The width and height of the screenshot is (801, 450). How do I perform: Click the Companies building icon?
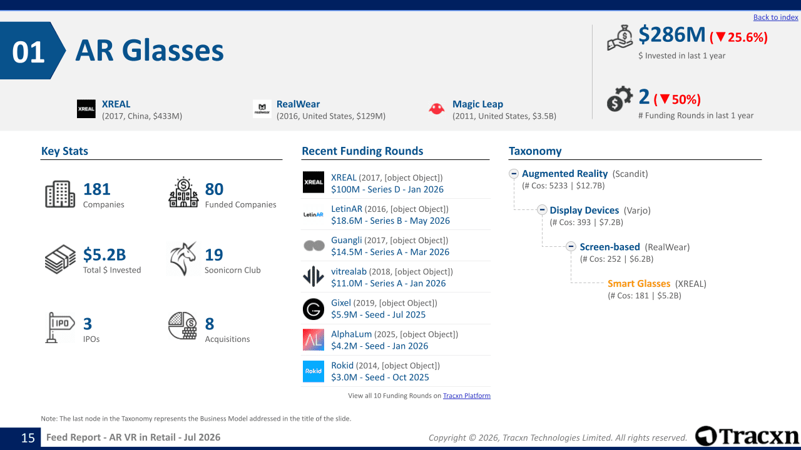[x=60, y=194]
